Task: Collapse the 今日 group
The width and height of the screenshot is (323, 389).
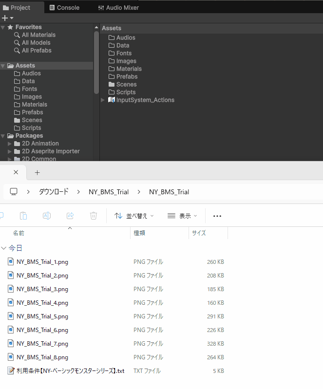Action: (x=4, y=248)
